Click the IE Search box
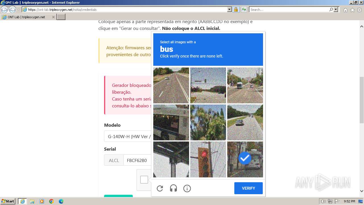 coord(289,9)
